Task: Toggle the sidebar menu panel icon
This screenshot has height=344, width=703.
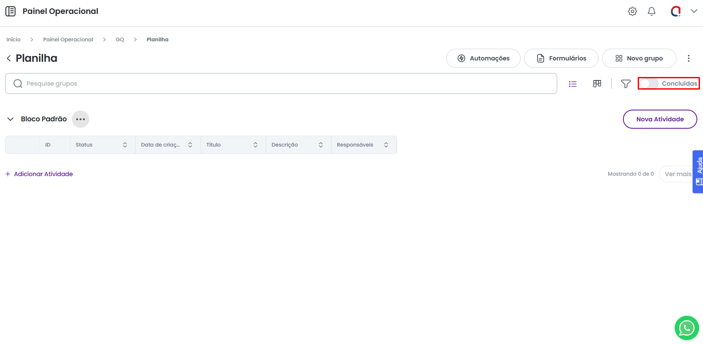Action: [x=10, y=11]
